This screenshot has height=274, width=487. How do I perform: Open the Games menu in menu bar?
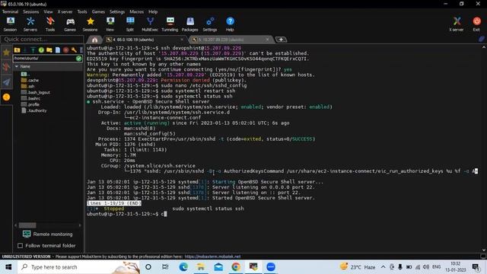(x=98, y=11)
